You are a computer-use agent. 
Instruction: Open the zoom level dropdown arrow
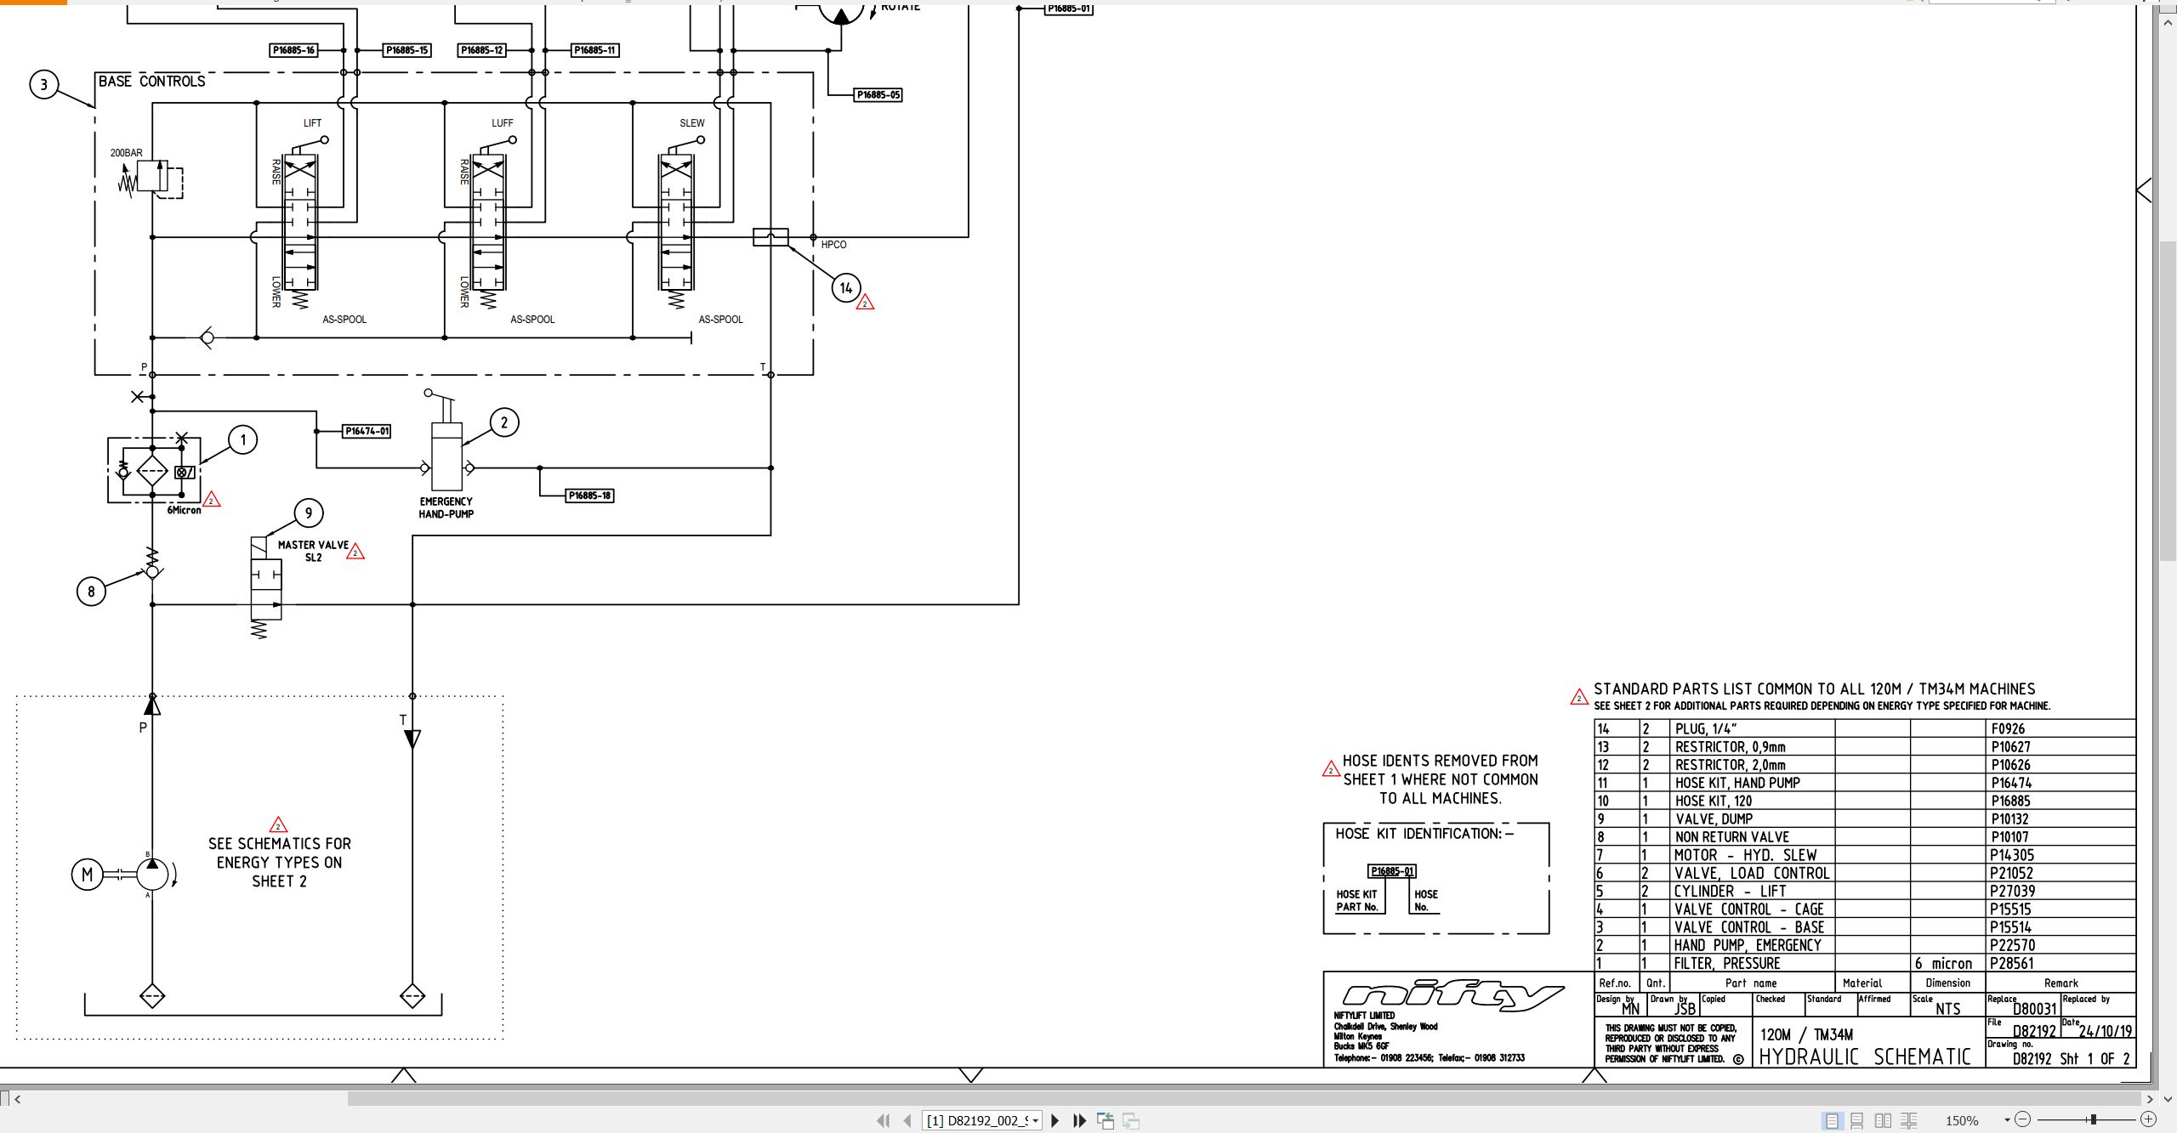click(2007, 1120)
